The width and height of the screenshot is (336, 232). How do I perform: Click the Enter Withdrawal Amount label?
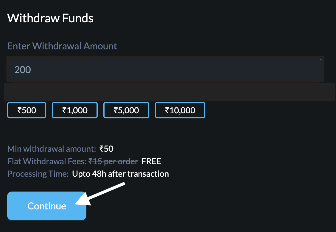62,46
